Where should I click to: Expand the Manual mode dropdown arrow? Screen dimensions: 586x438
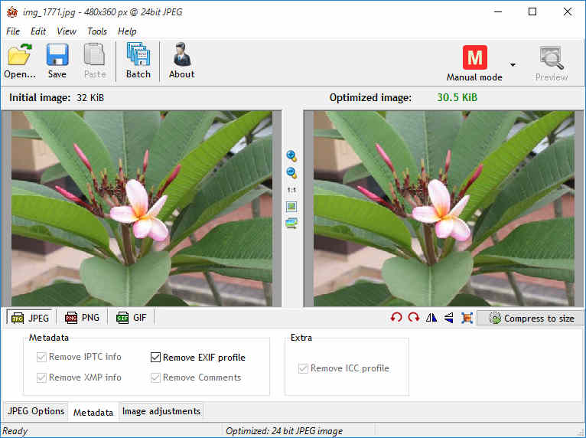[513, 65]
